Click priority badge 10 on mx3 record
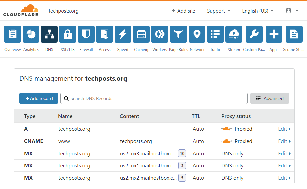The height and width of the screenshot is (189, 307). click(182, 154)
